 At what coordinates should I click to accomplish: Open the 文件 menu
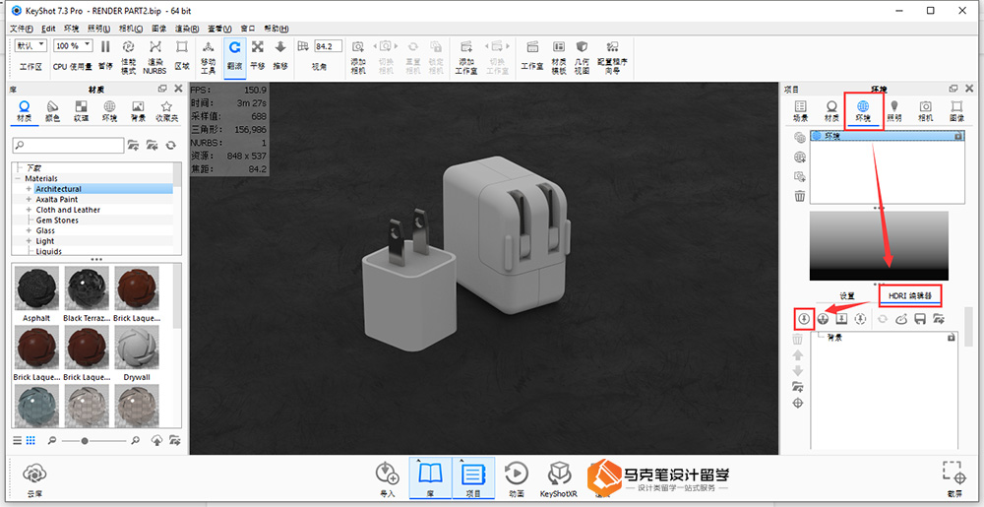[23, 29]
